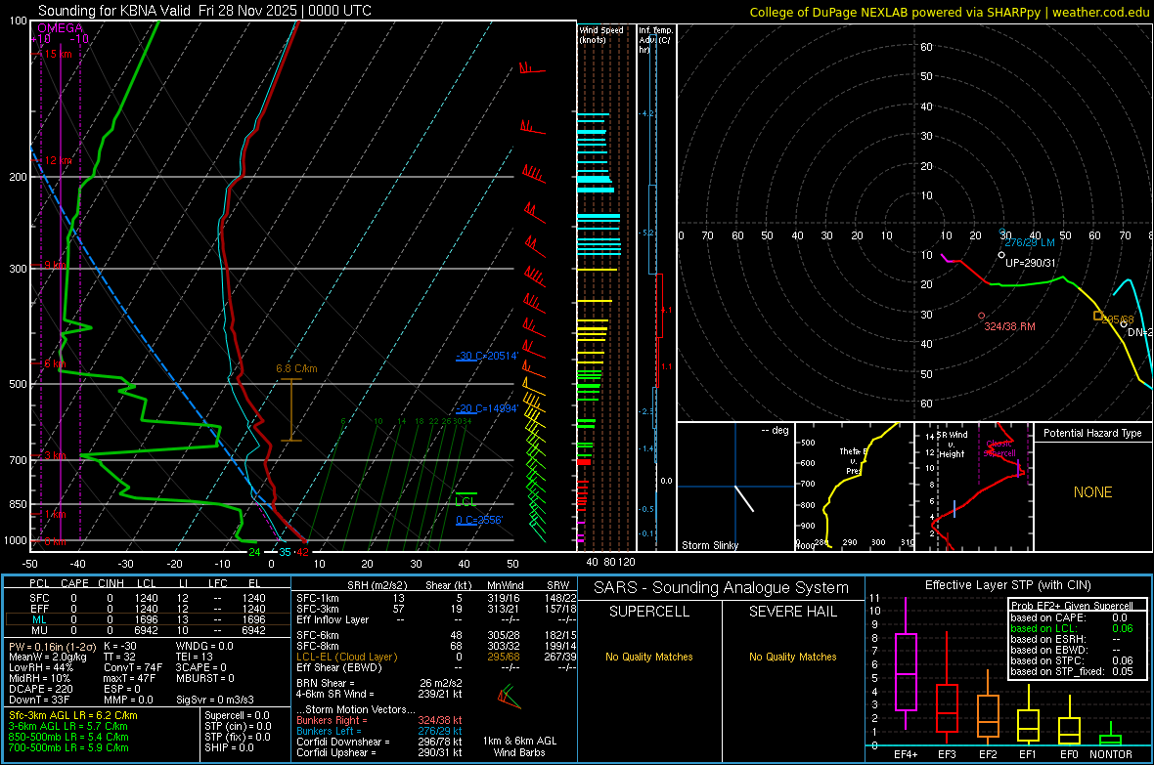Click the 'Bunkers Right =' storm motion row
Image resolution: width=1154 pixels, height=765 pixels.
coord(379,720)
